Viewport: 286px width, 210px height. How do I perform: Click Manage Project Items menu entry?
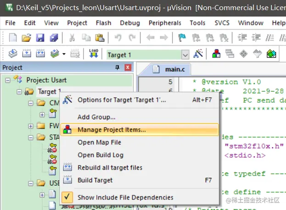(x=140, y=130)
